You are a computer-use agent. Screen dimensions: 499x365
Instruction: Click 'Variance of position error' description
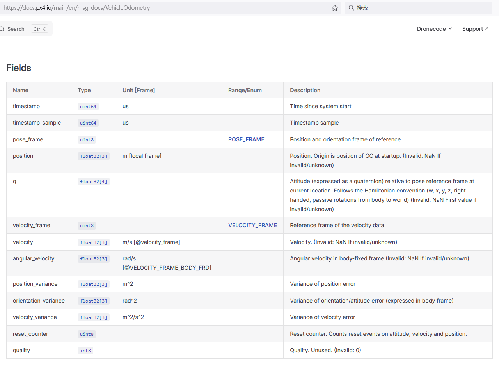click(323, 284)
